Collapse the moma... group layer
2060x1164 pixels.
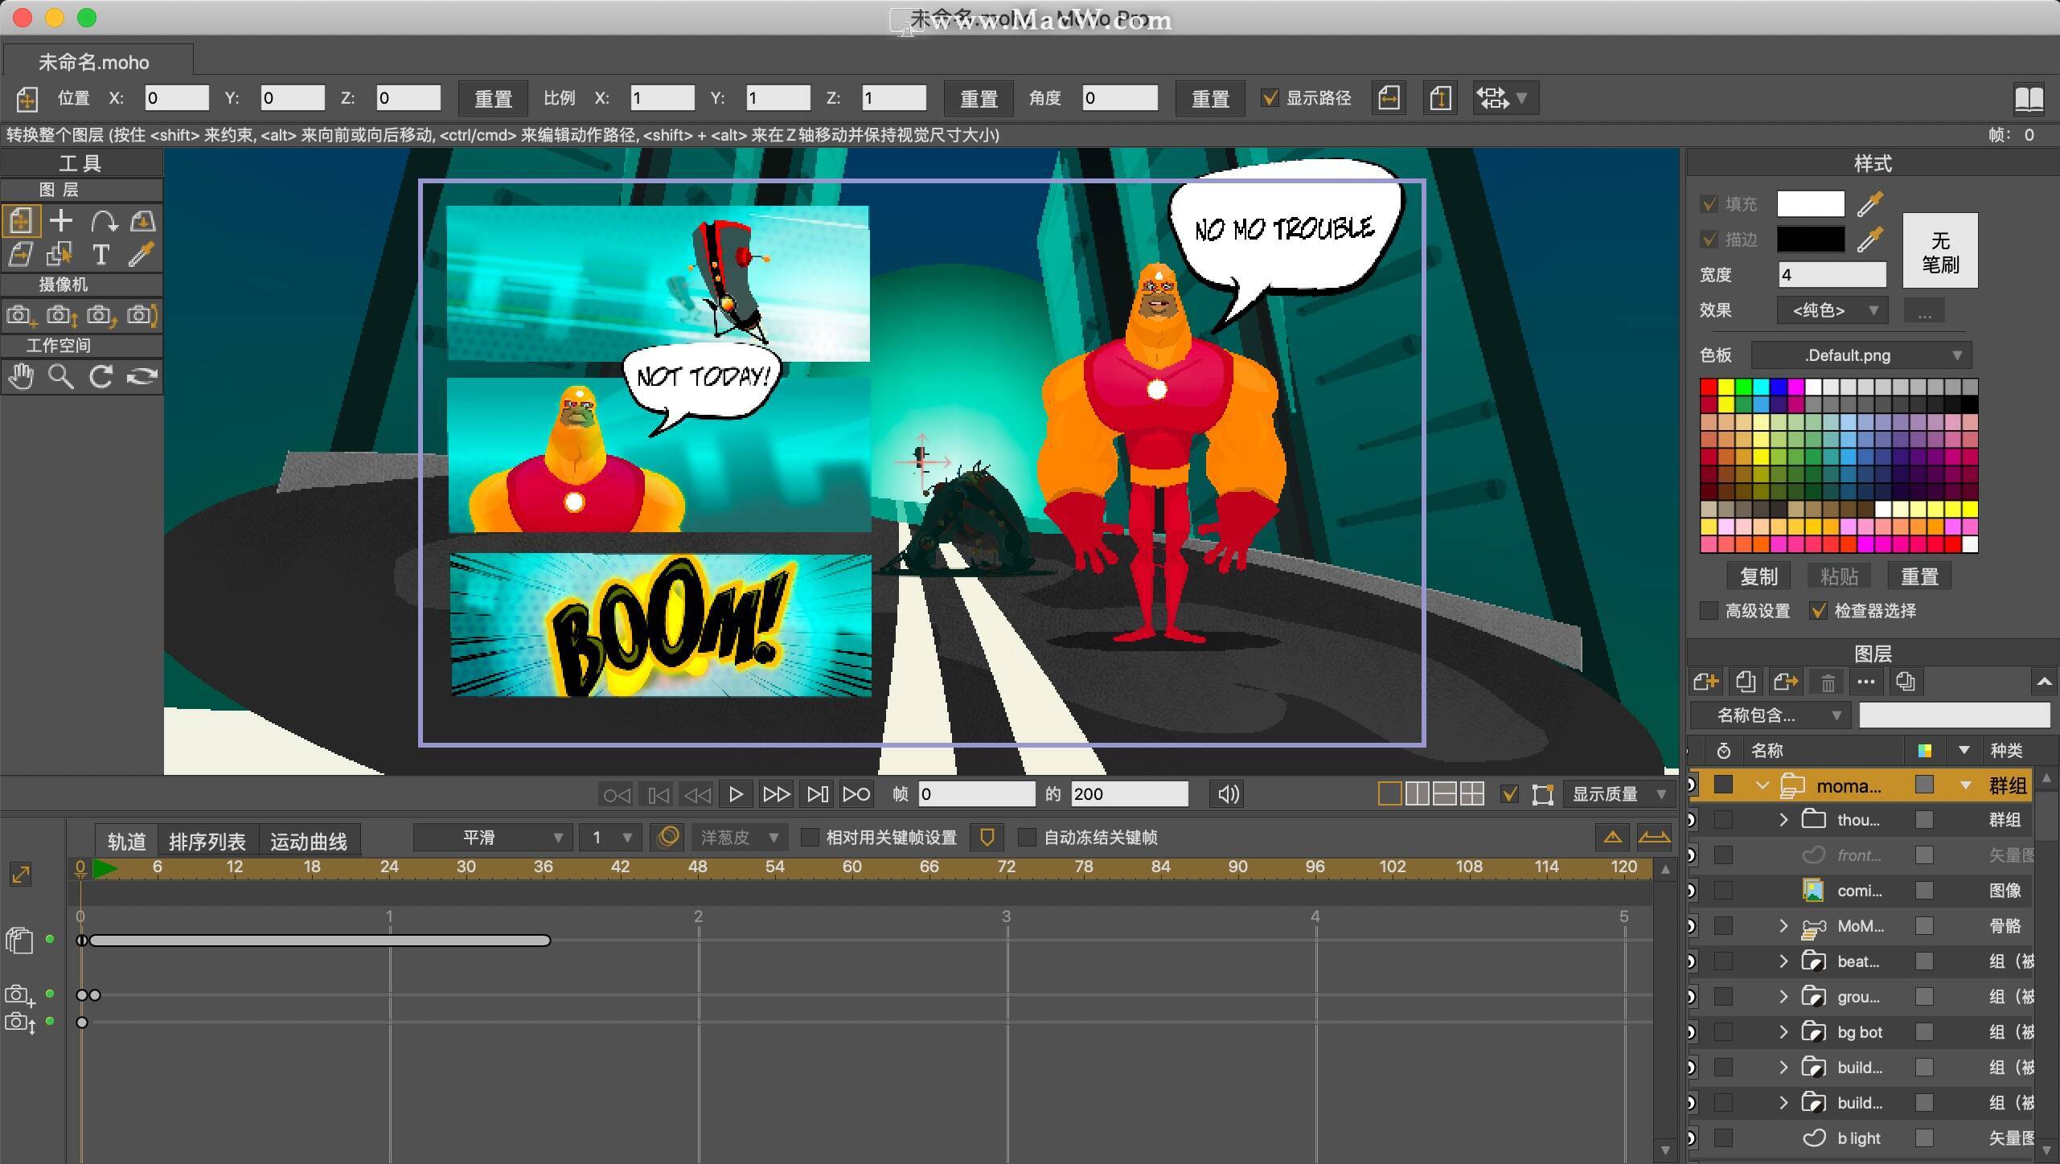(1762, 785)
